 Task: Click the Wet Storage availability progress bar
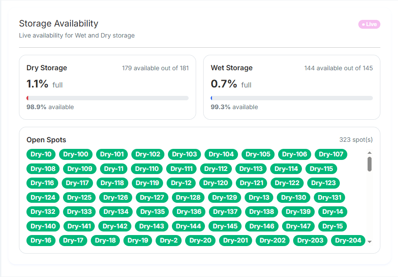[x=291, y=98]
